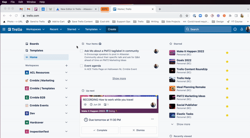Screen dimensions: 250x138
Task: Expand the ACL Resources workspace
Action: [x=66, y=73]
